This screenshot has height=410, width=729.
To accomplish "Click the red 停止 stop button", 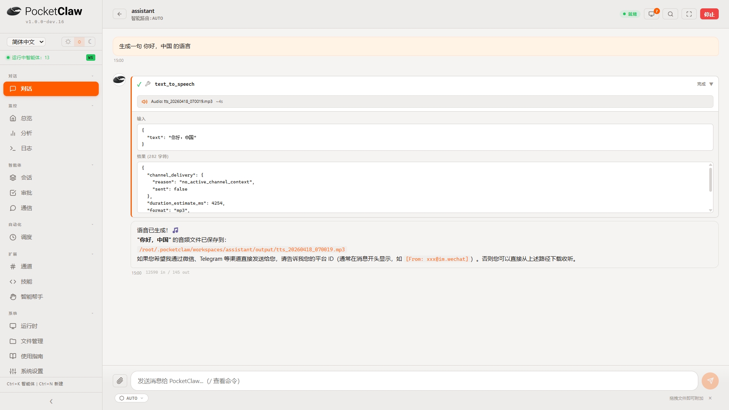I will point(709,14).
